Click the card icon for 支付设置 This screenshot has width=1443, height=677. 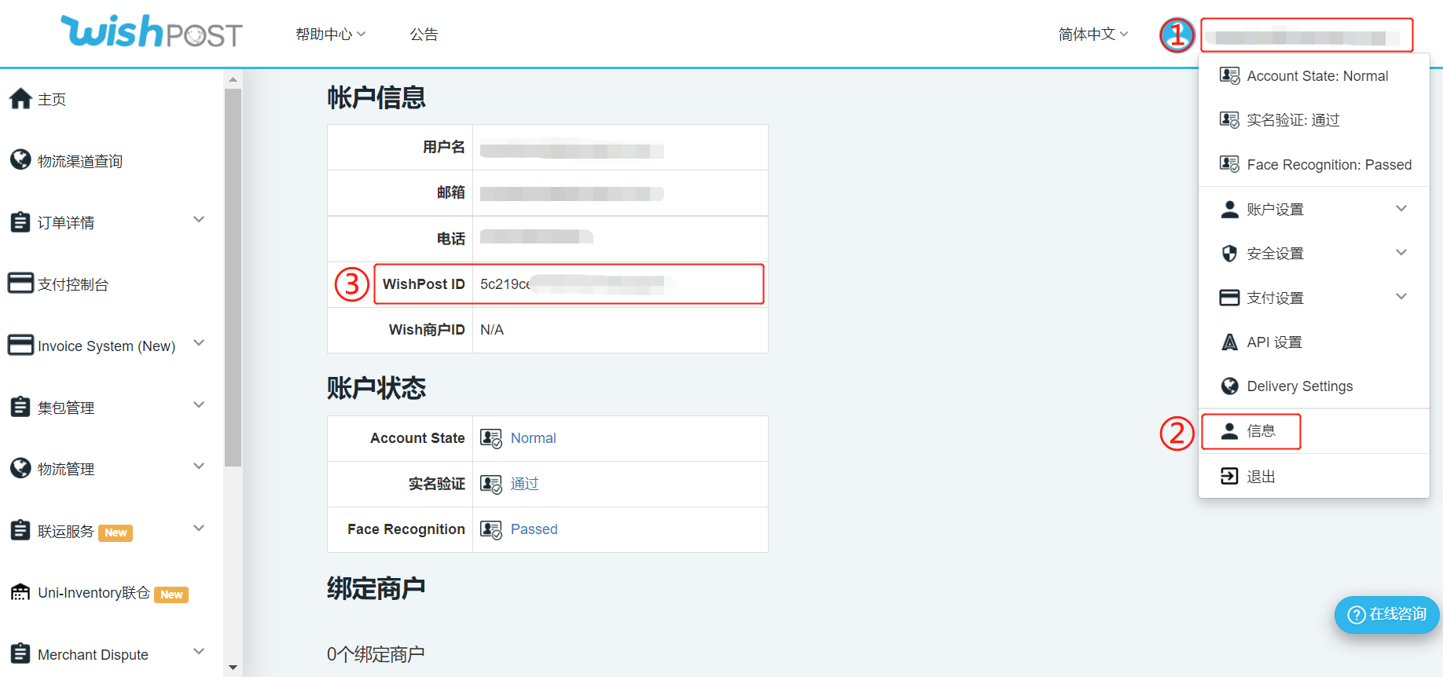coord(1229,298)
